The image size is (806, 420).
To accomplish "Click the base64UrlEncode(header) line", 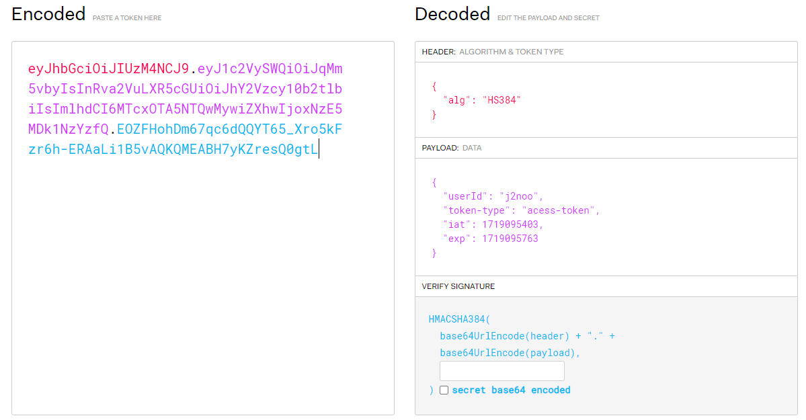I will [x=527, y=336].
